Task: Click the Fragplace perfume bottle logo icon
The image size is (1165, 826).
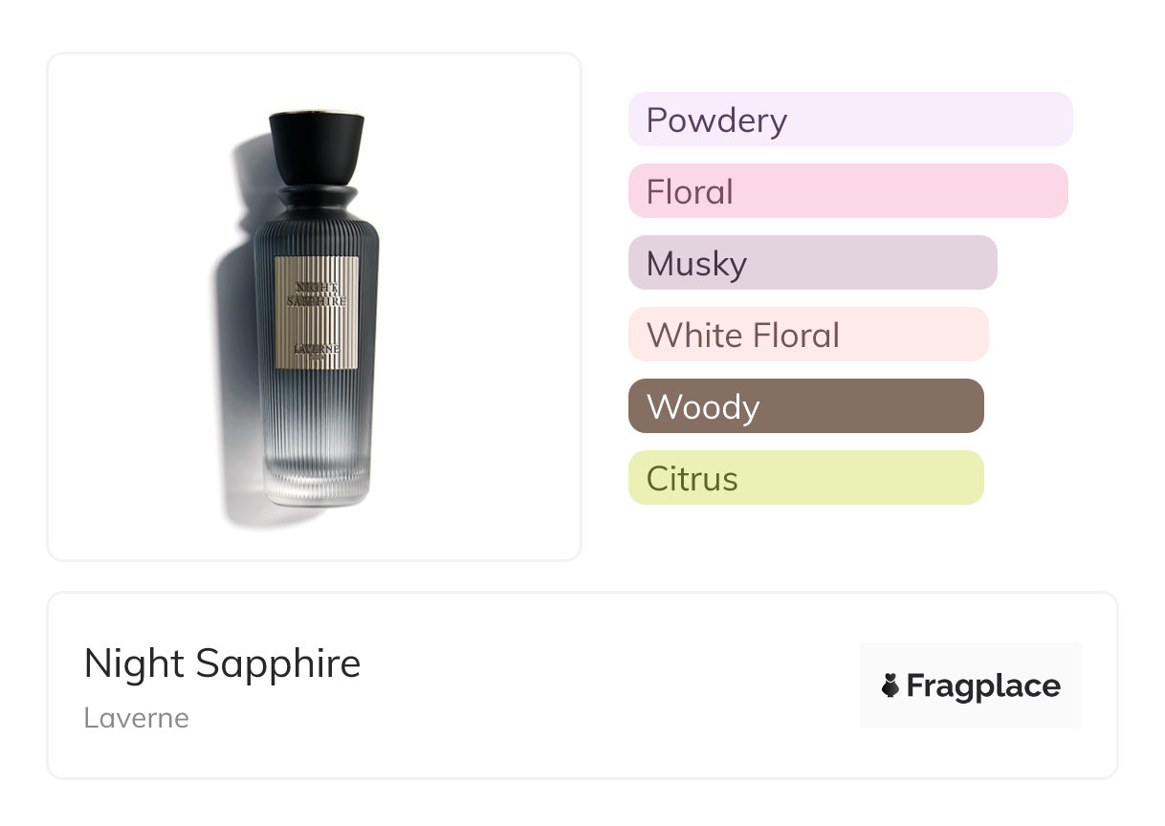Action: 890,685
